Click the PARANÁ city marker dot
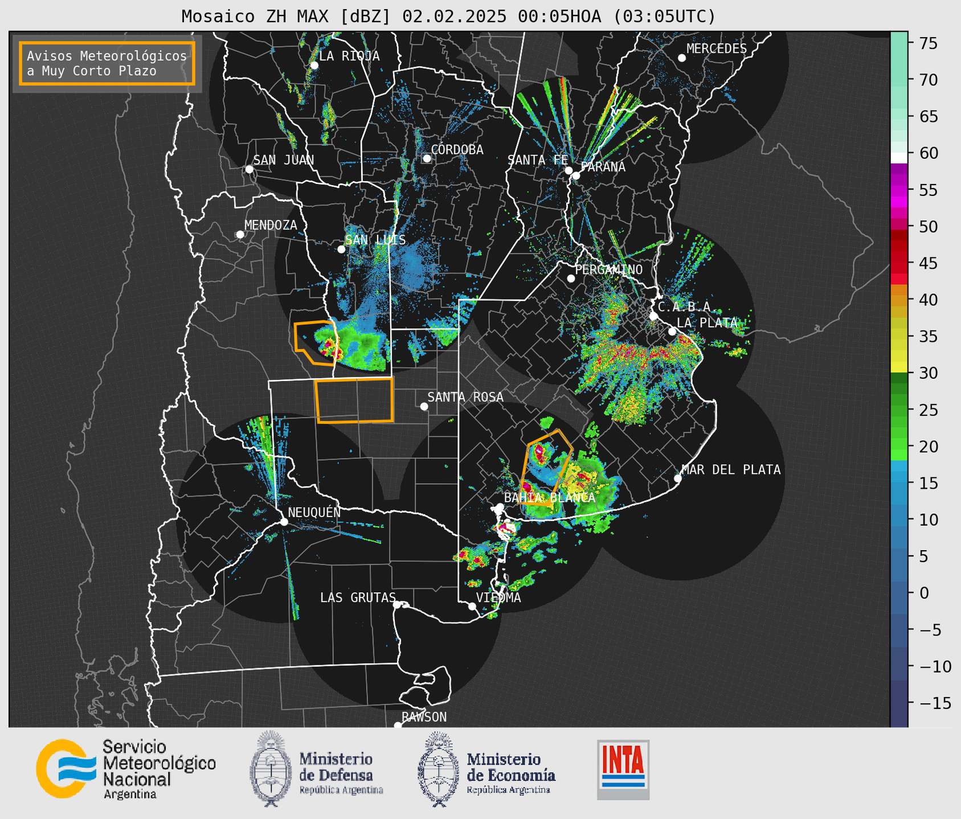The width and height of the screenshot is (961, 819). [x=576, y=175]
